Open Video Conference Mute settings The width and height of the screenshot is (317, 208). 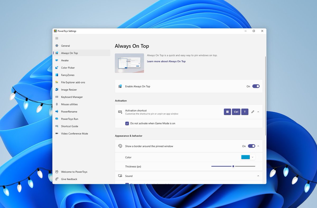[82, 134]
